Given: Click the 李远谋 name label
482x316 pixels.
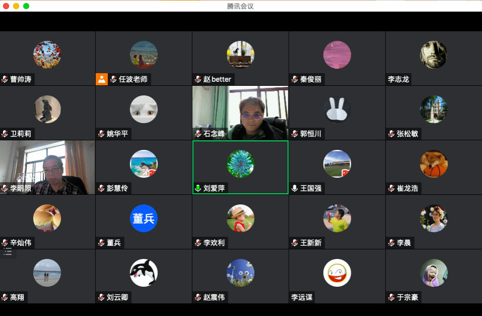Looking at the screenshot, I should coord(302,297).
